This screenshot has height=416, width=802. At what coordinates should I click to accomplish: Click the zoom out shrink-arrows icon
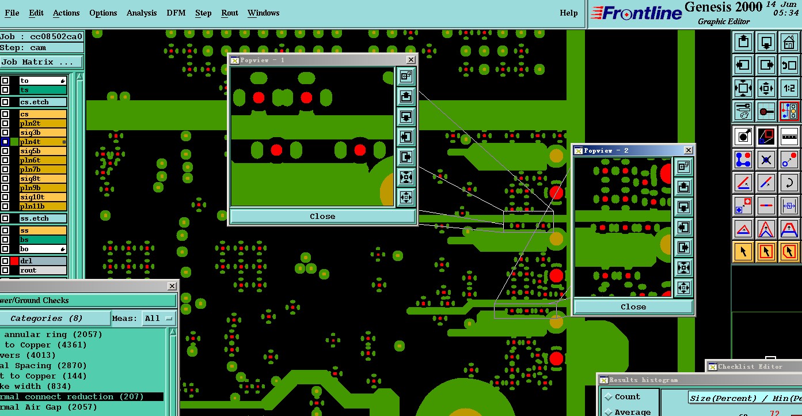766,88
